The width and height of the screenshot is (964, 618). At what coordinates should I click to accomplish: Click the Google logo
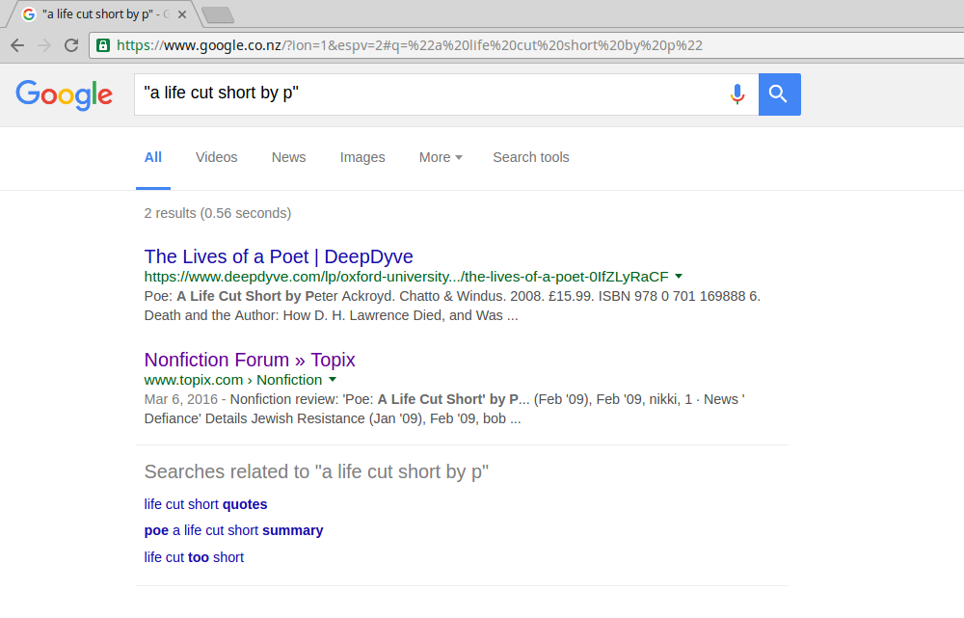(x=65, y=94)
